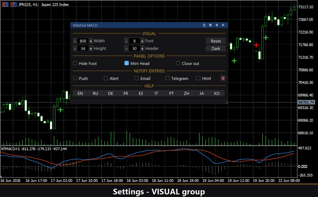This screenshot has width=318, height=197.
Task: Enable Push notifications checkbox
Action: [x=75, y=78]
